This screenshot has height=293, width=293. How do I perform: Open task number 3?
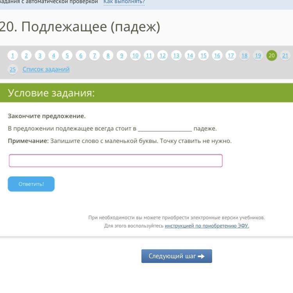(x=40, y=55)
